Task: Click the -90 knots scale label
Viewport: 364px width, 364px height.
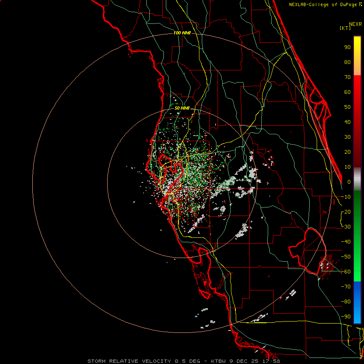Action: pyautogui.click(x=346, y=317)
